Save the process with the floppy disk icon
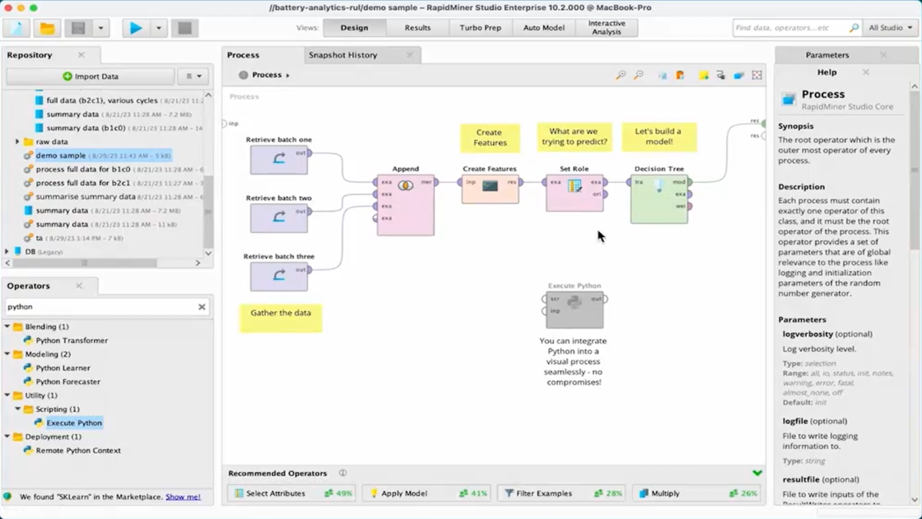 pyautogui.click(x=78, y=28)
